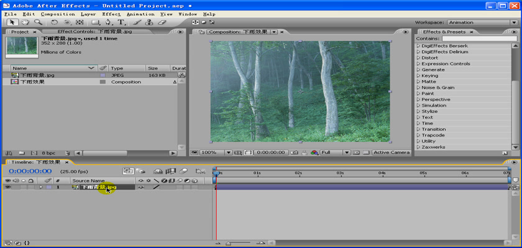Image resolution: width=522 pixels, height=248 pixels.
Task: Select the Hand tool
Action: coord(25,22)
